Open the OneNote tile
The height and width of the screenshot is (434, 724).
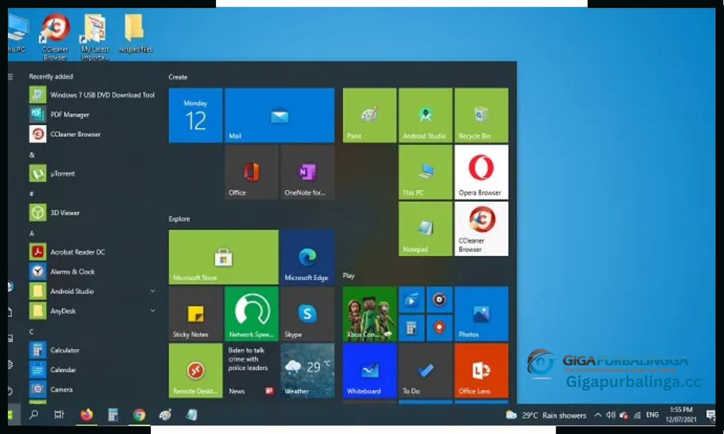tap(307, 172)
